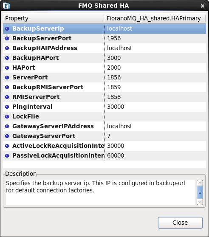Select the BackupRMIServerPort property
Viewport: 209px width, 237px height.
pyautogui.click(x=48, y=87)
